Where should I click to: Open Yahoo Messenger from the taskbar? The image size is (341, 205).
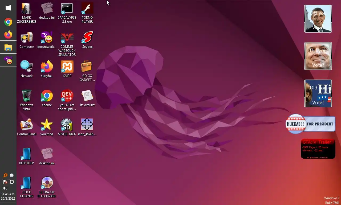click(x=8, y=60)
